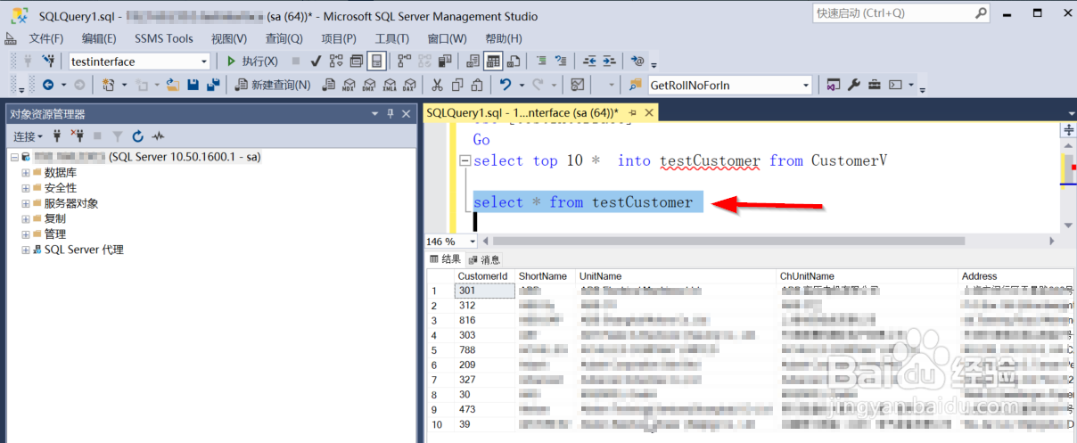Image resolution: width=1077 pixels, height=443 pixels.
Task: Click the Save floppy disk icon
Action: (x=193, y=85)
